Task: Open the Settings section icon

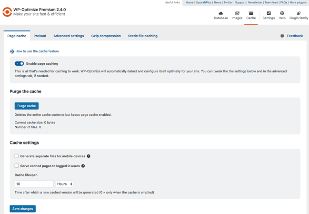Action: pos(269,13)
